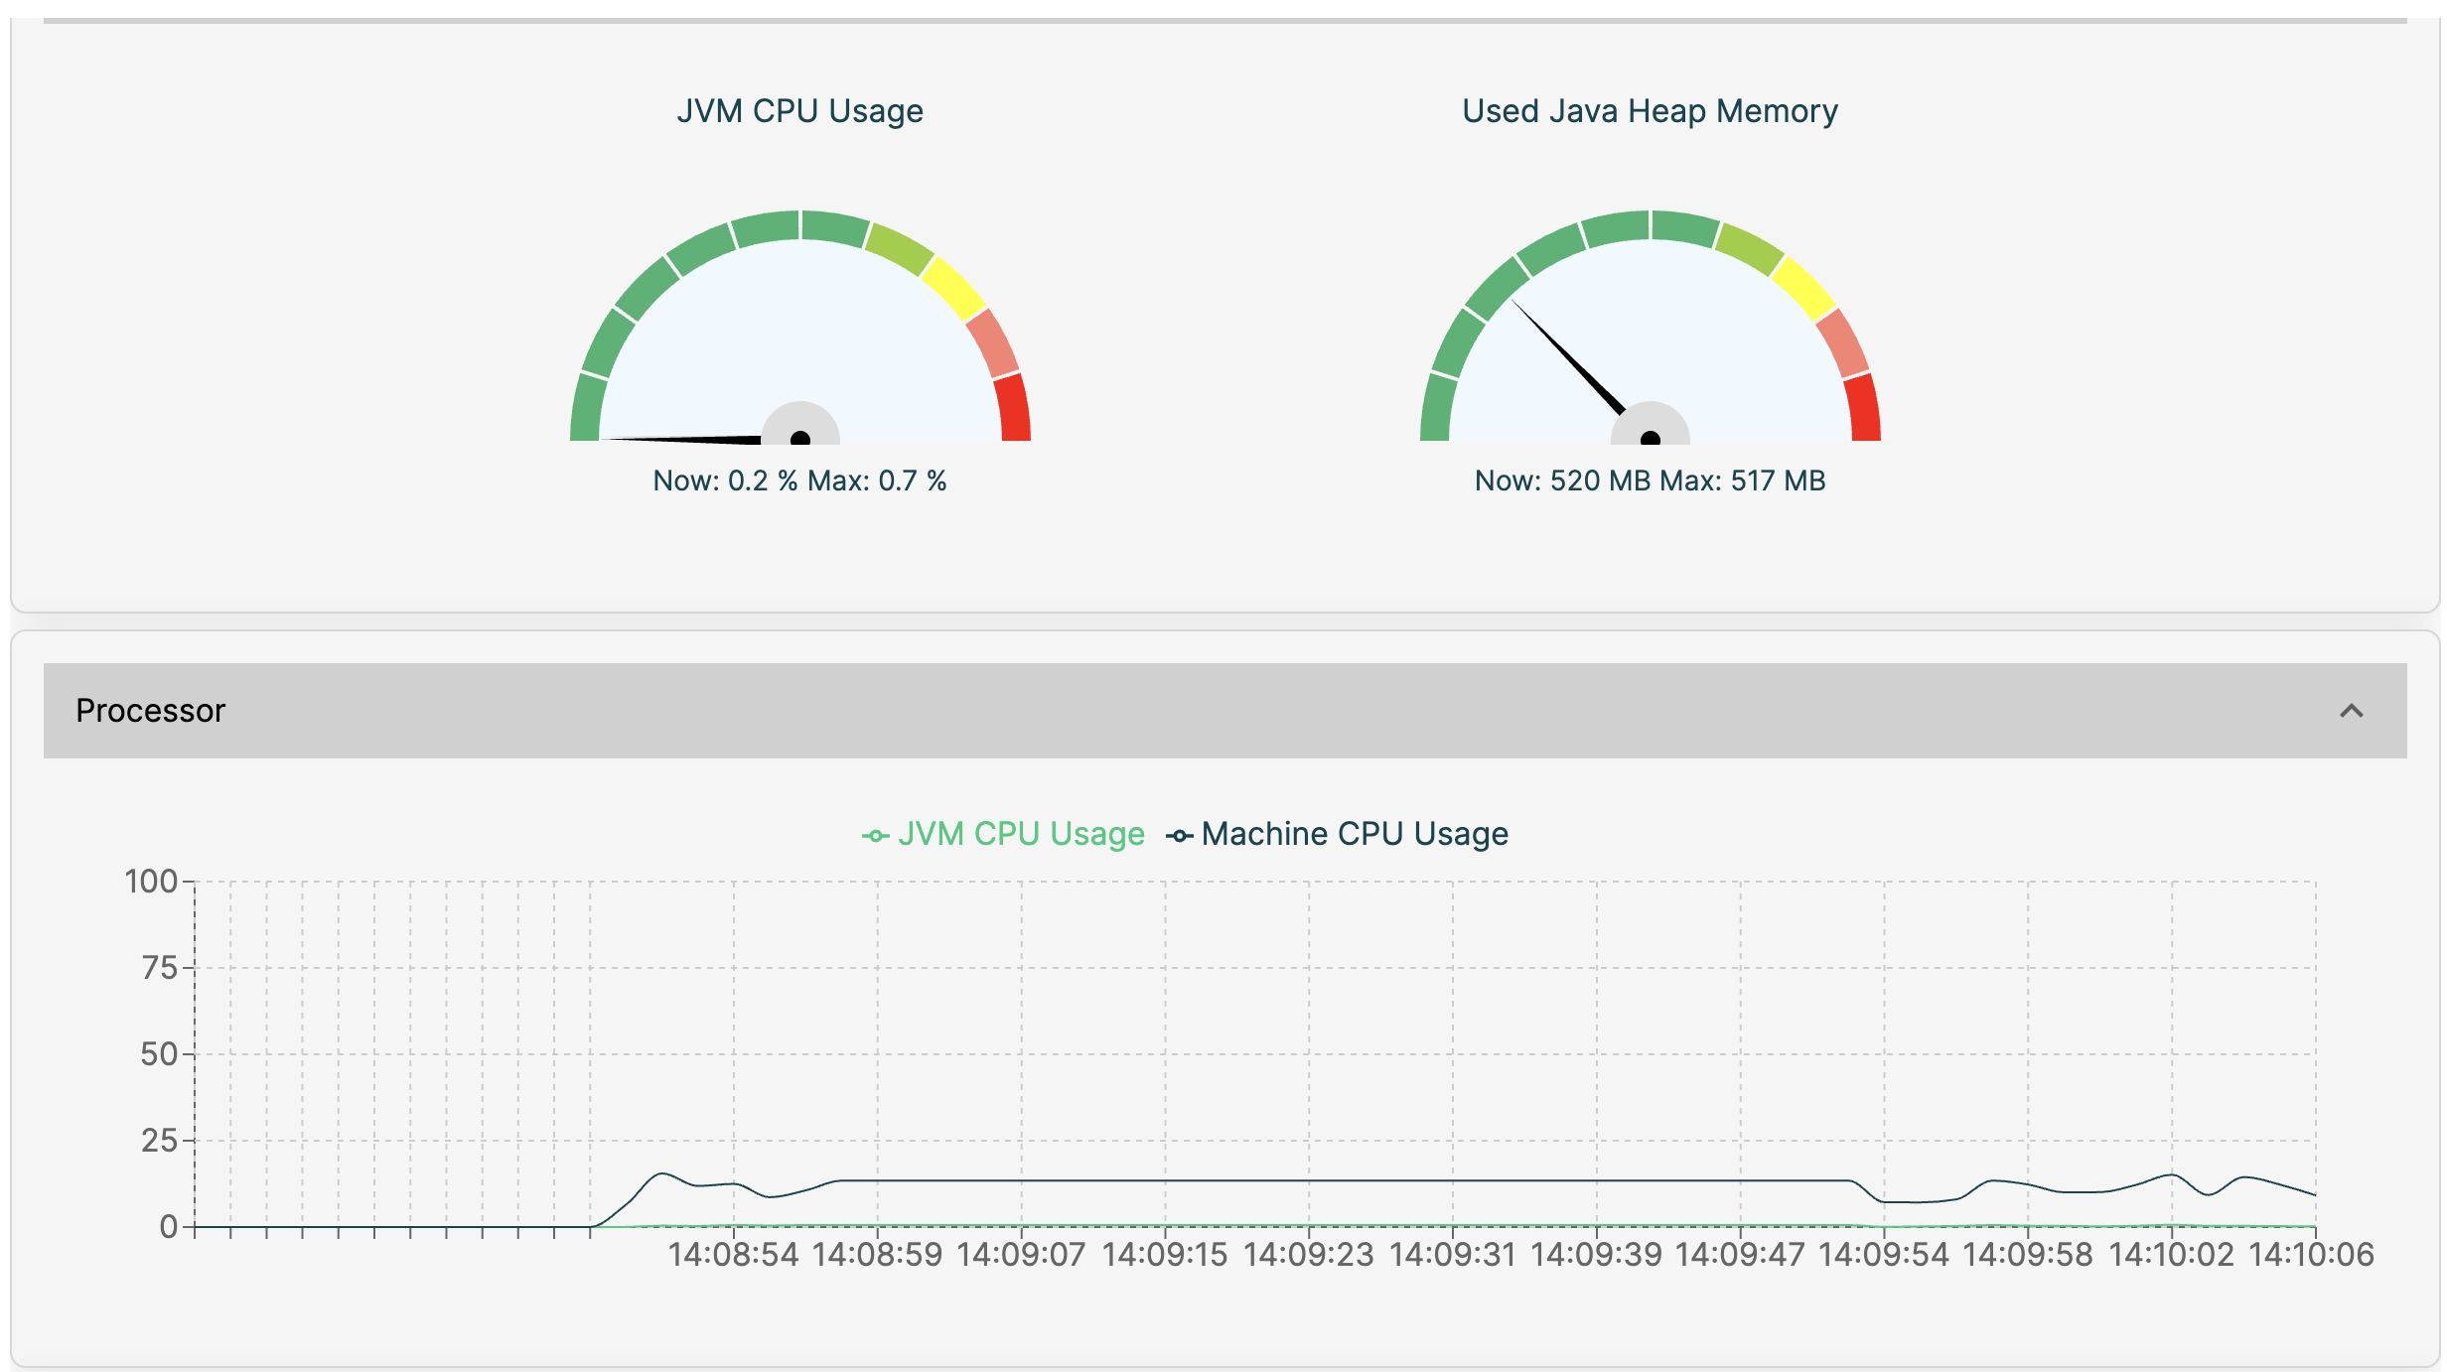This screenshot has width=2447, height=1372.
Task: Click the JVM CPU Usage gauge title
Action: click(799, 111)
